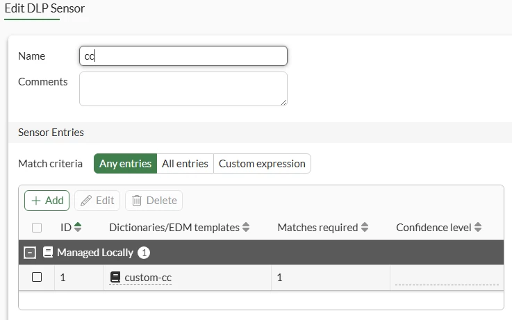Click the dictionary icon next to custom-cc
This screenshot has height=320, width=512.
[x=115, y=277]
